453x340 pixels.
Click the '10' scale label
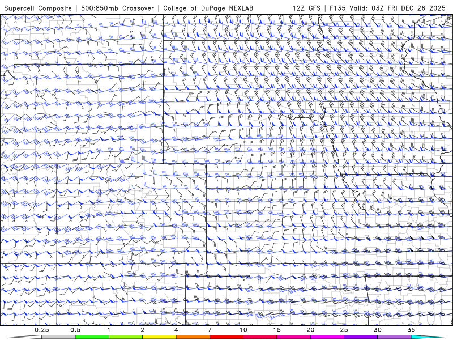click(x=243, y=330)
